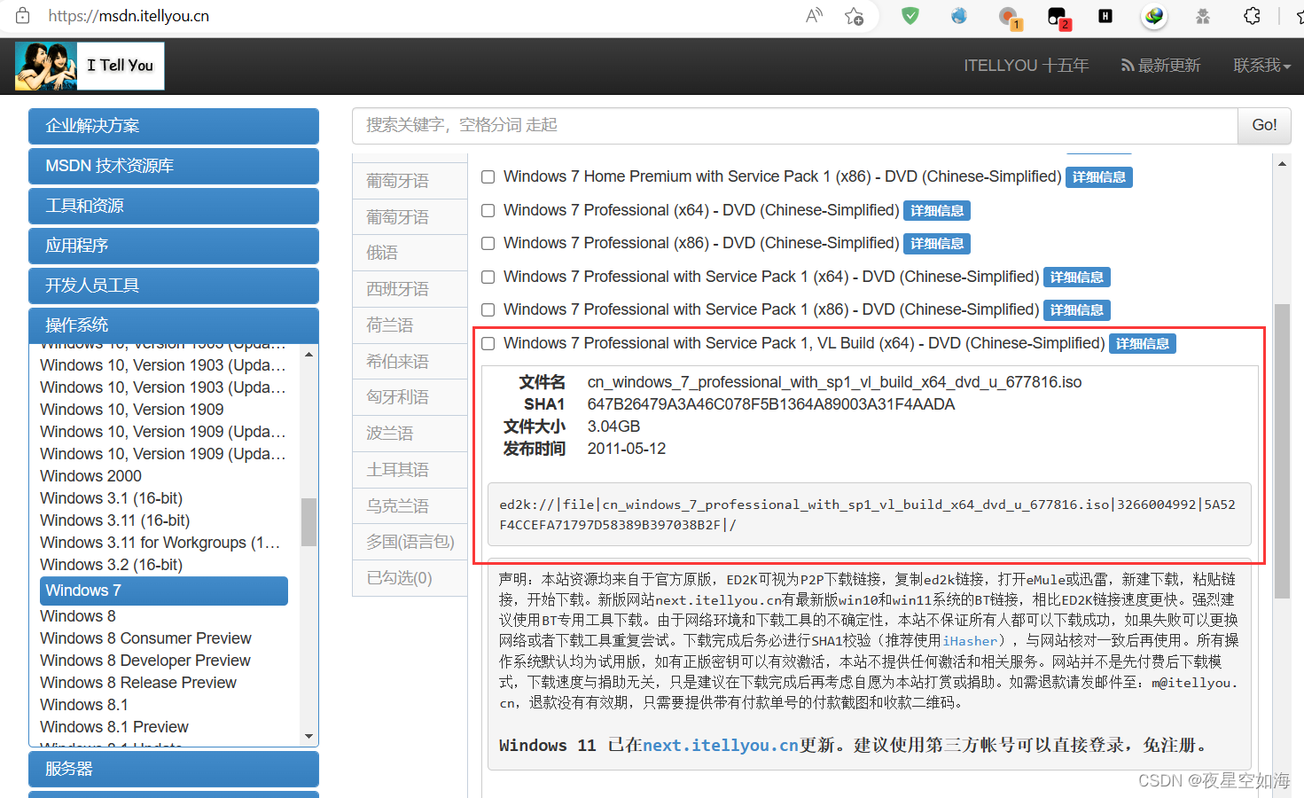This screenshot has width=1304, height=798.
Task: Expand the MSDN 技术资源库 category
Action: (174, 166)
